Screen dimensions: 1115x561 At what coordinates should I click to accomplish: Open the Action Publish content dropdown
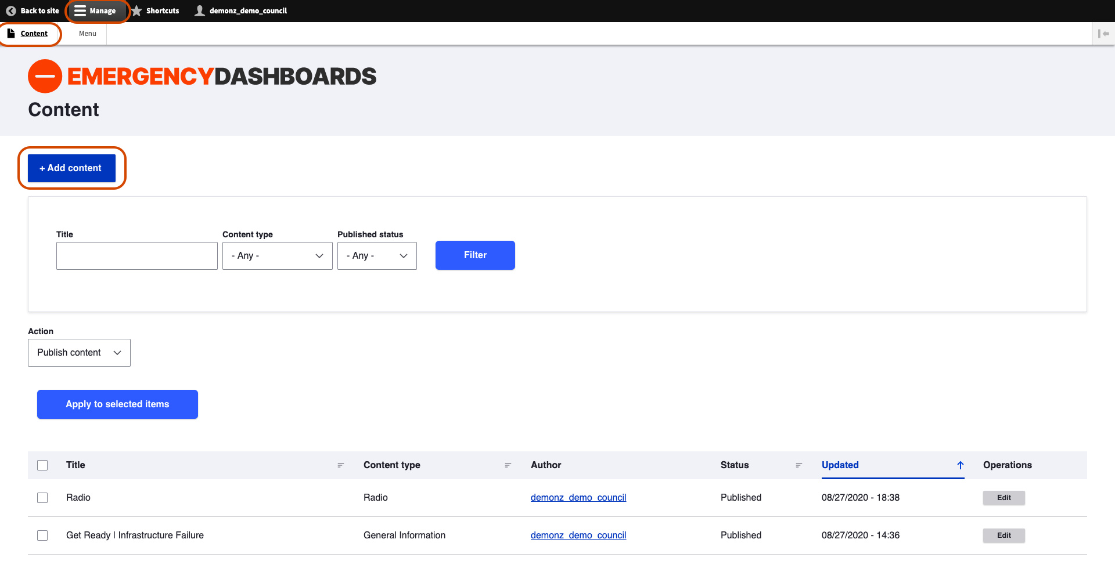pos(79,353)
